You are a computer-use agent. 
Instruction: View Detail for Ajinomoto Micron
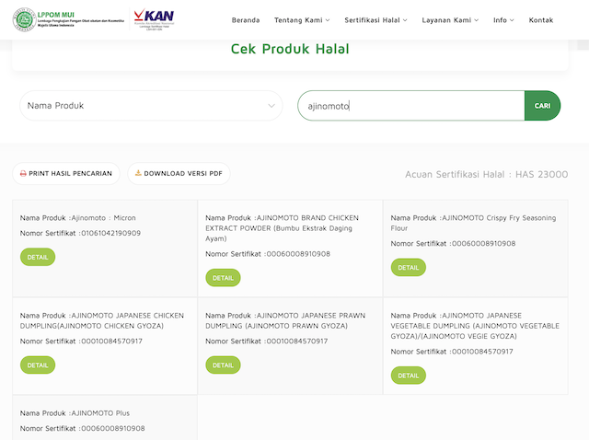(x=38, y=257)
